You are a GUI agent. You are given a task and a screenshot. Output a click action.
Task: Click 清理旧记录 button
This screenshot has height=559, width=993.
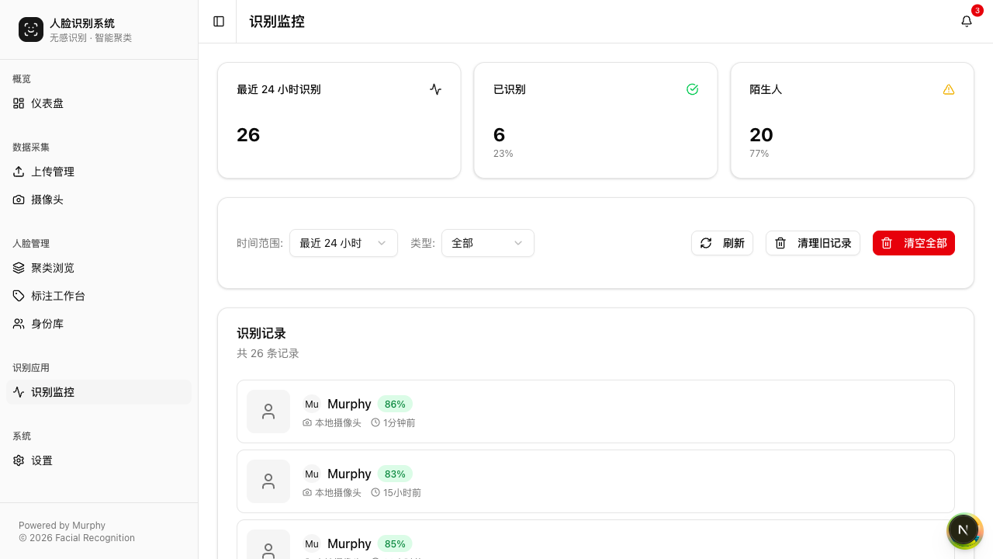coord(812,243)
